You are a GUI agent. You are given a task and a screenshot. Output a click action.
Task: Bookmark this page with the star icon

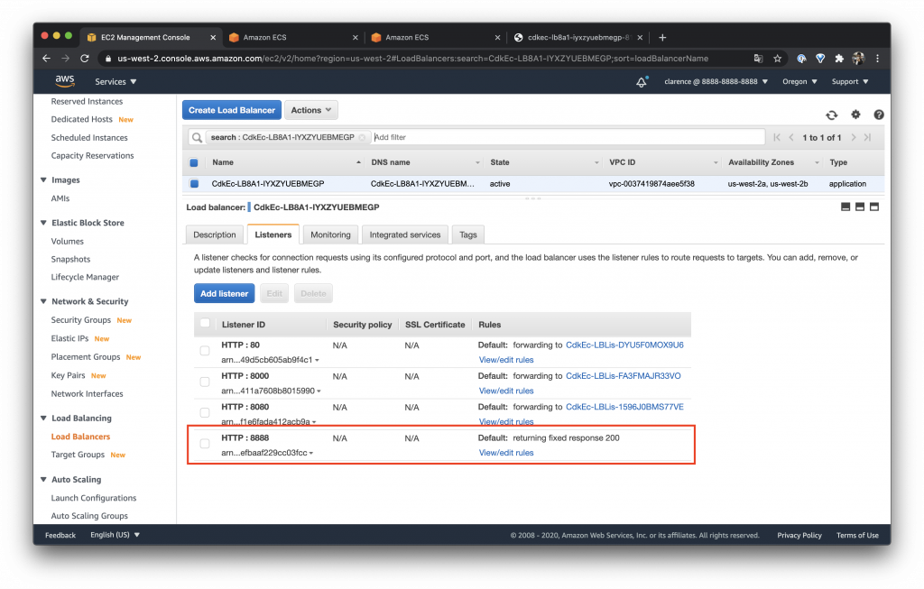[x=777, y=59]
